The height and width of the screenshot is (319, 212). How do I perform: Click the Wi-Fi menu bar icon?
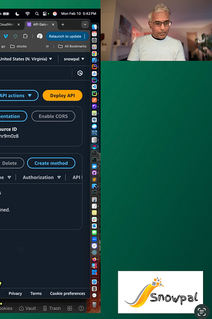point(28,14)
